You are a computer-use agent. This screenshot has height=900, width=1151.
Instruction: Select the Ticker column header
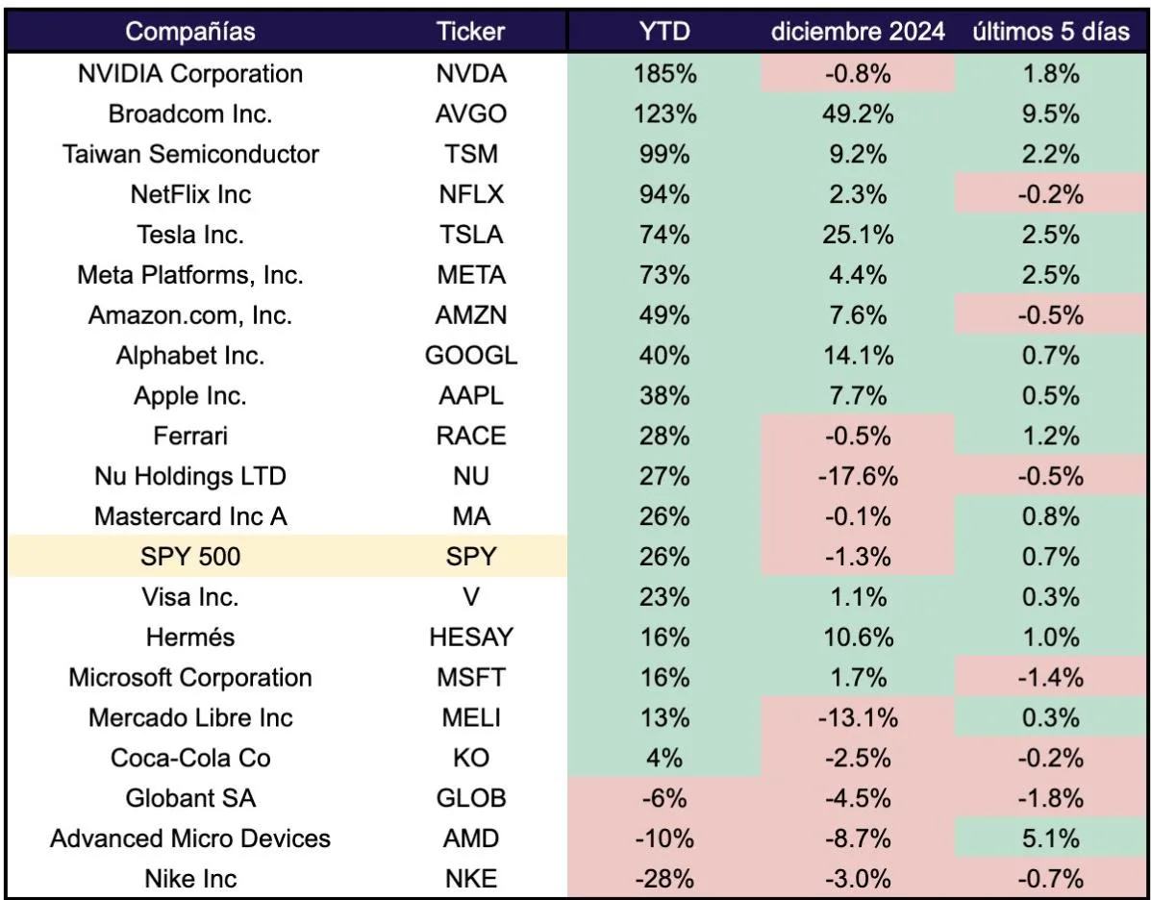point(470,32)
